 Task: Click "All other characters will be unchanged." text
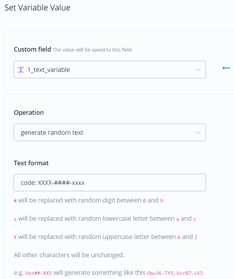click(69, 255)
